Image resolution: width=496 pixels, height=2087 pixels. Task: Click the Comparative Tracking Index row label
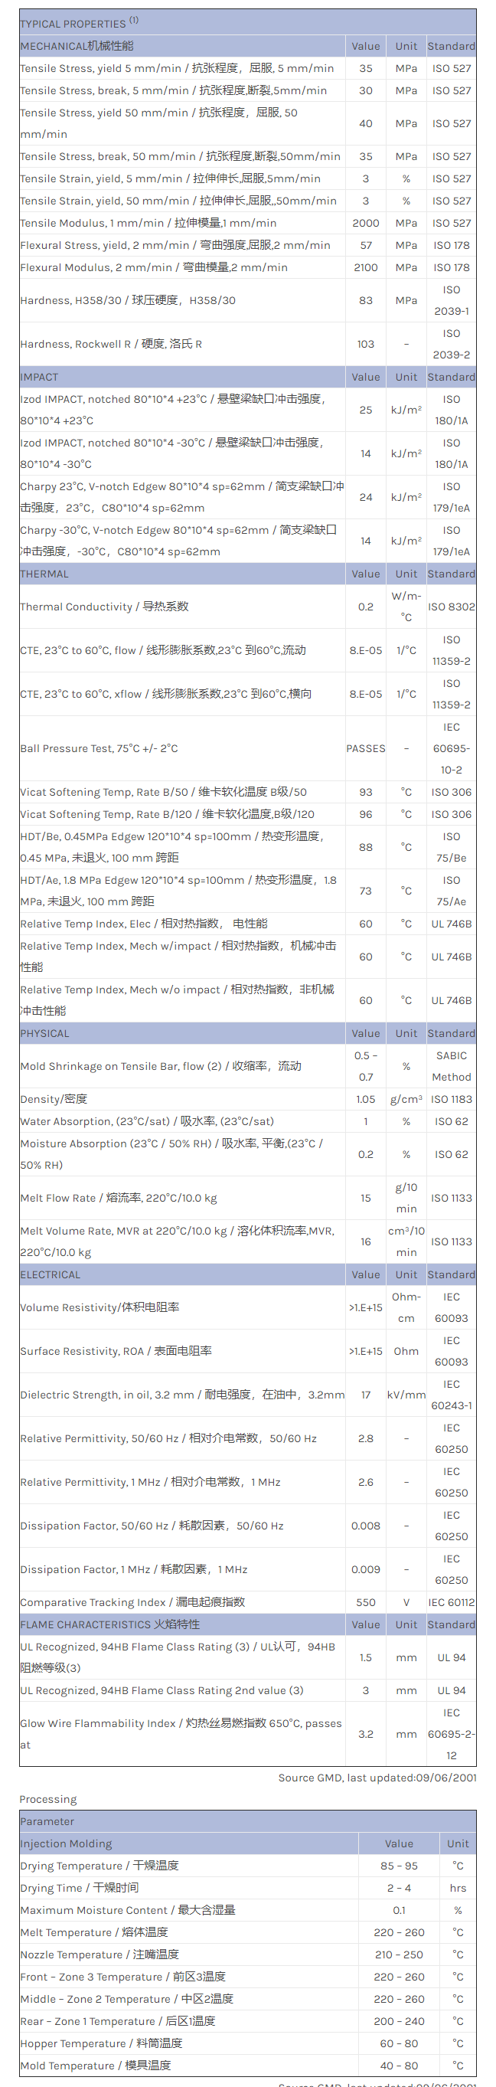pos(132,1601)
